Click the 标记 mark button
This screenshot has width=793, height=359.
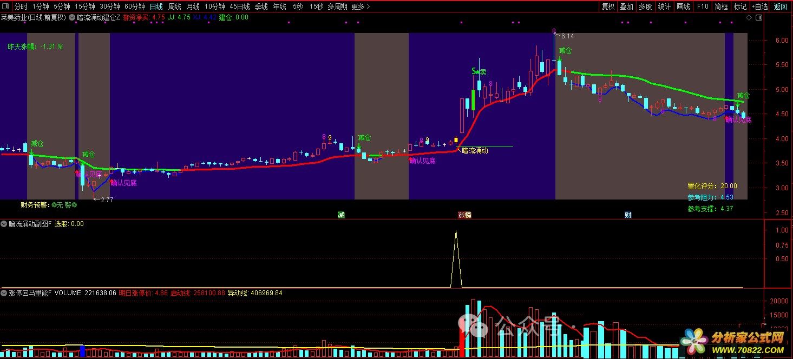point(739,6)
